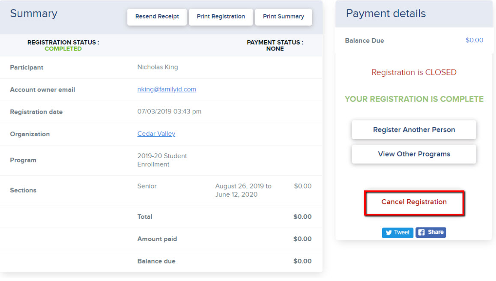Open Print Registration
496x281 pixels.
coord(221,17)
